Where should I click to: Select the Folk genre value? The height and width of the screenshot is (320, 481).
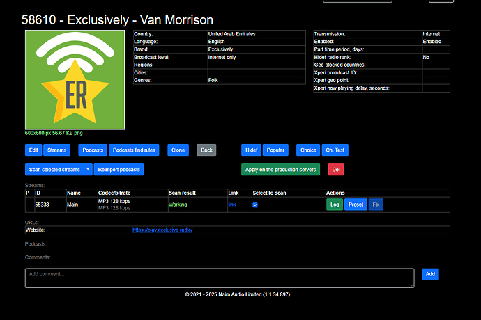pos(213,80)
